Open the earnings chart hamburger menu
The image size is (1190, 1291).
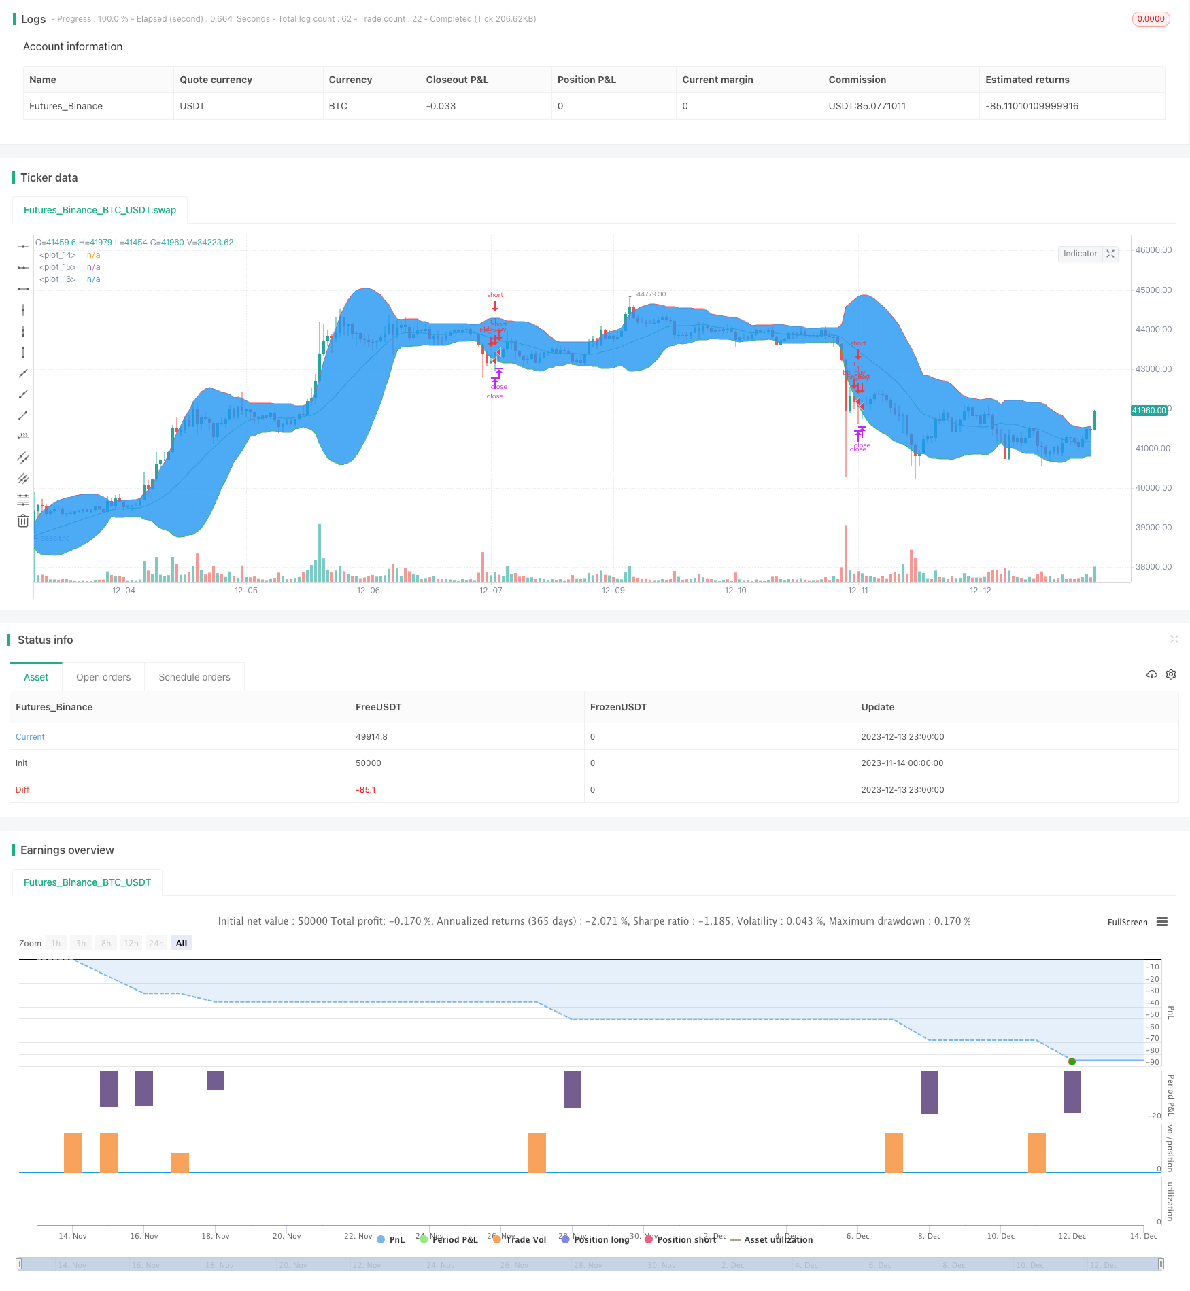click(x=1162, y=922)
